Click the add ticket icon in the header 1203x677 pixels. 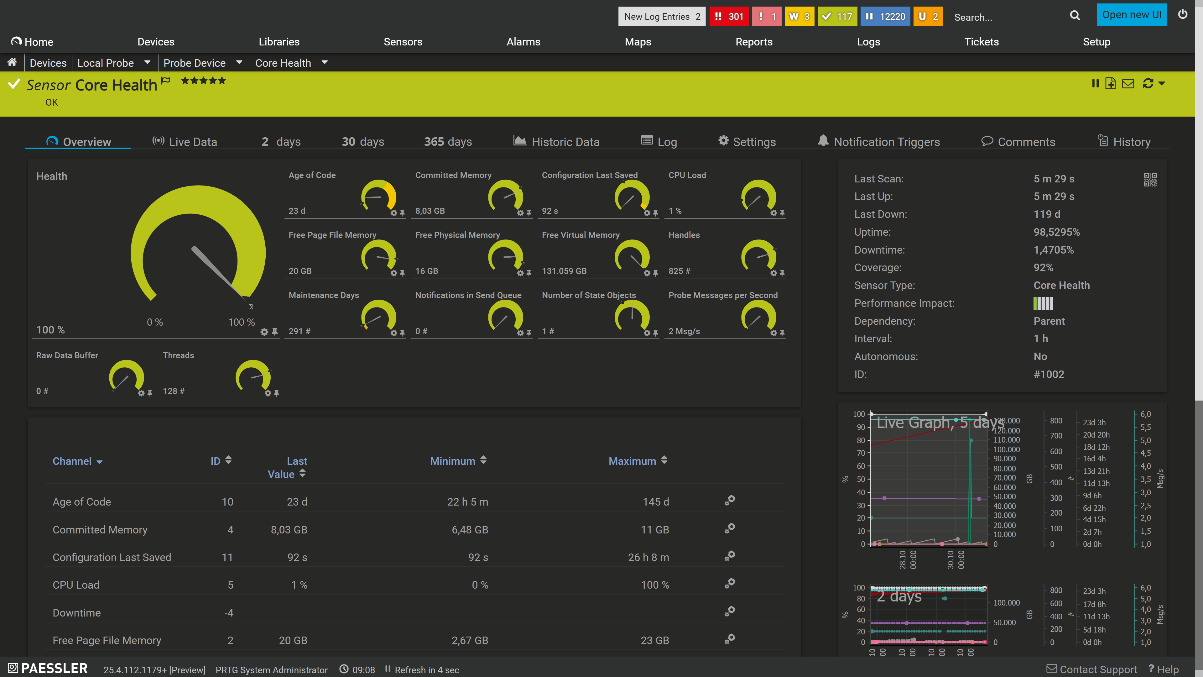tap(1111, 84)
